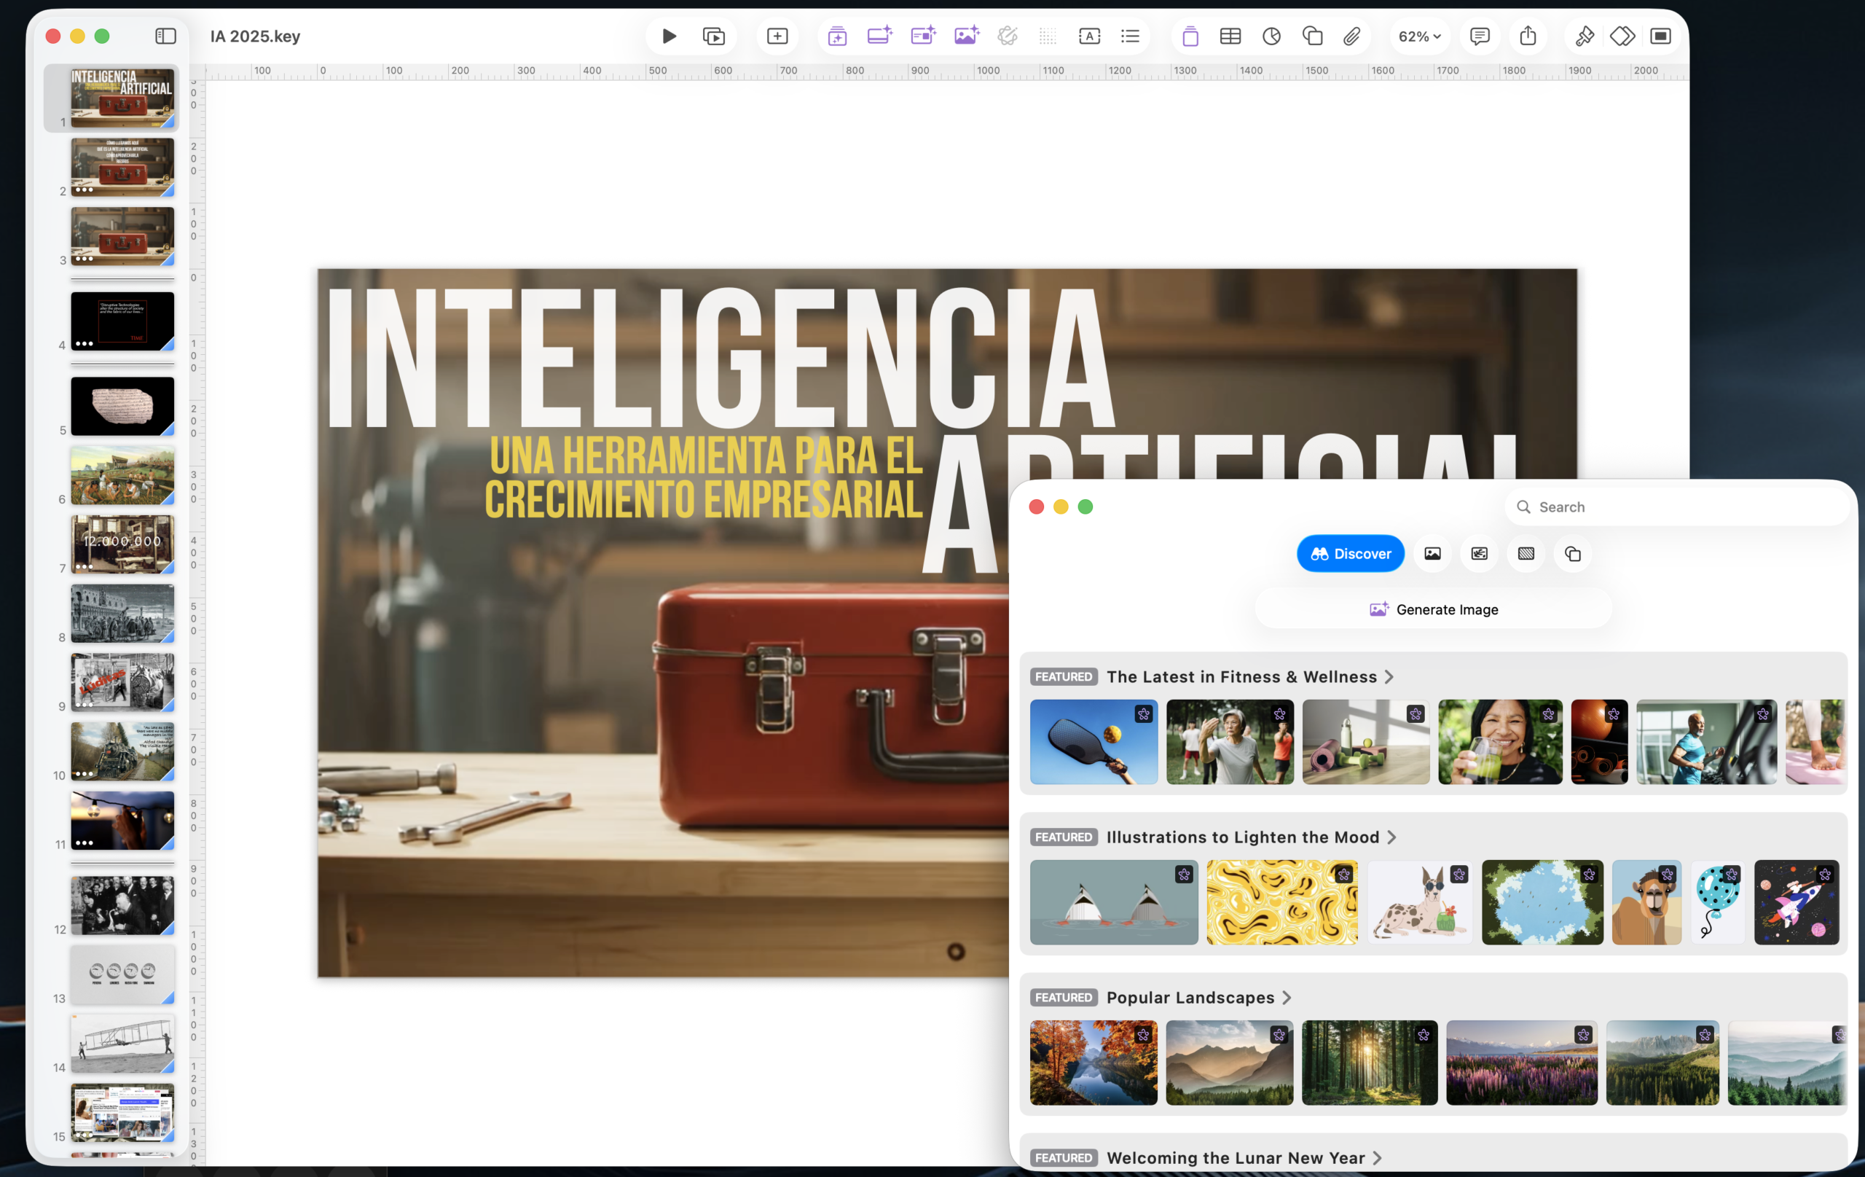Click the paperclip media icon

(1351, 36)
